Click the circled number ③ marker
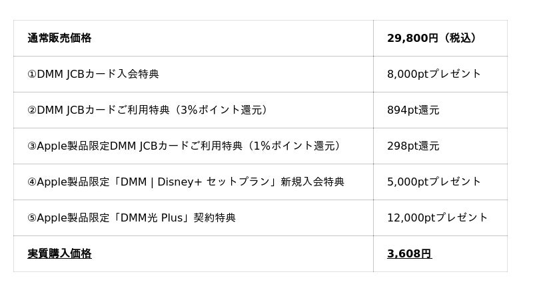Viewport: 533px width, 292px height. point(32,146)
